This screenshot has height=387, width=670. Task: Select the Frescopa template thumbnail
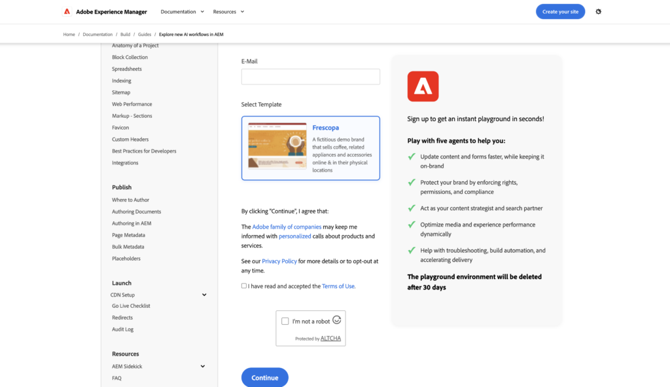[277, 146]
